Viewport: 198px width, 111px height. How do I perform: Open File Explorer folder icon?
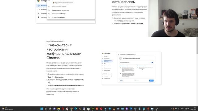(59, 109)
